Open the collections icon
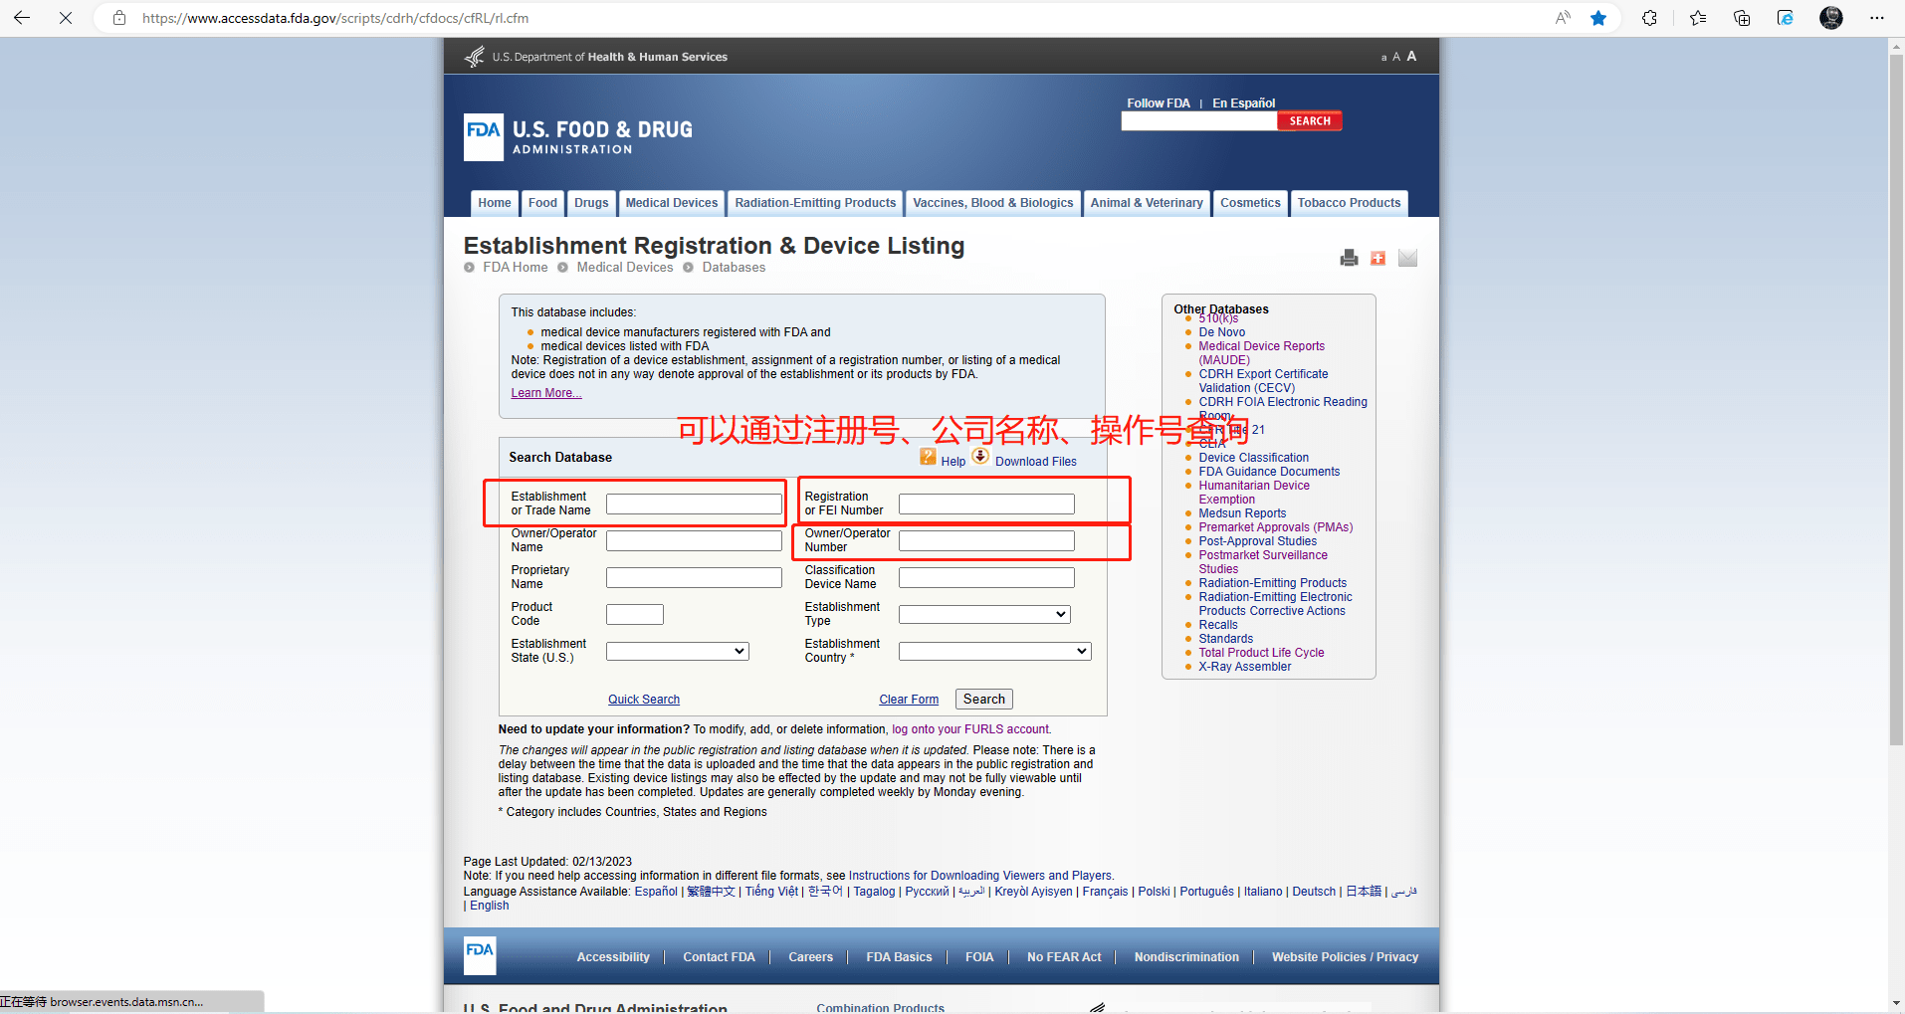This screenshot has width=1905, height=1014. [x=1742, y=18]
